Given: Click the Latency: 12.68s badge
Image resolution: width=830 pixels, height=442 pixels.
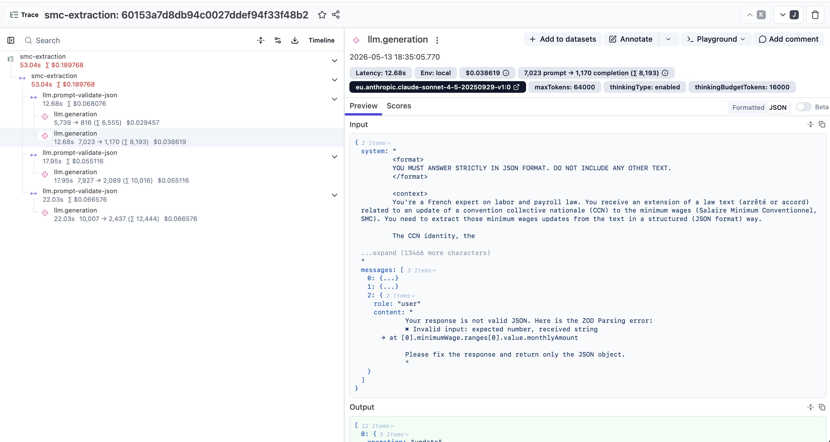Looking at the screenshot, I should tap(381, 73).
